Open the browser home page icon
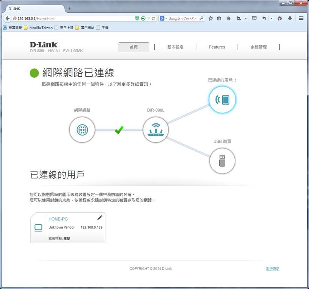309x289 pixels. (x=229, y=18)
